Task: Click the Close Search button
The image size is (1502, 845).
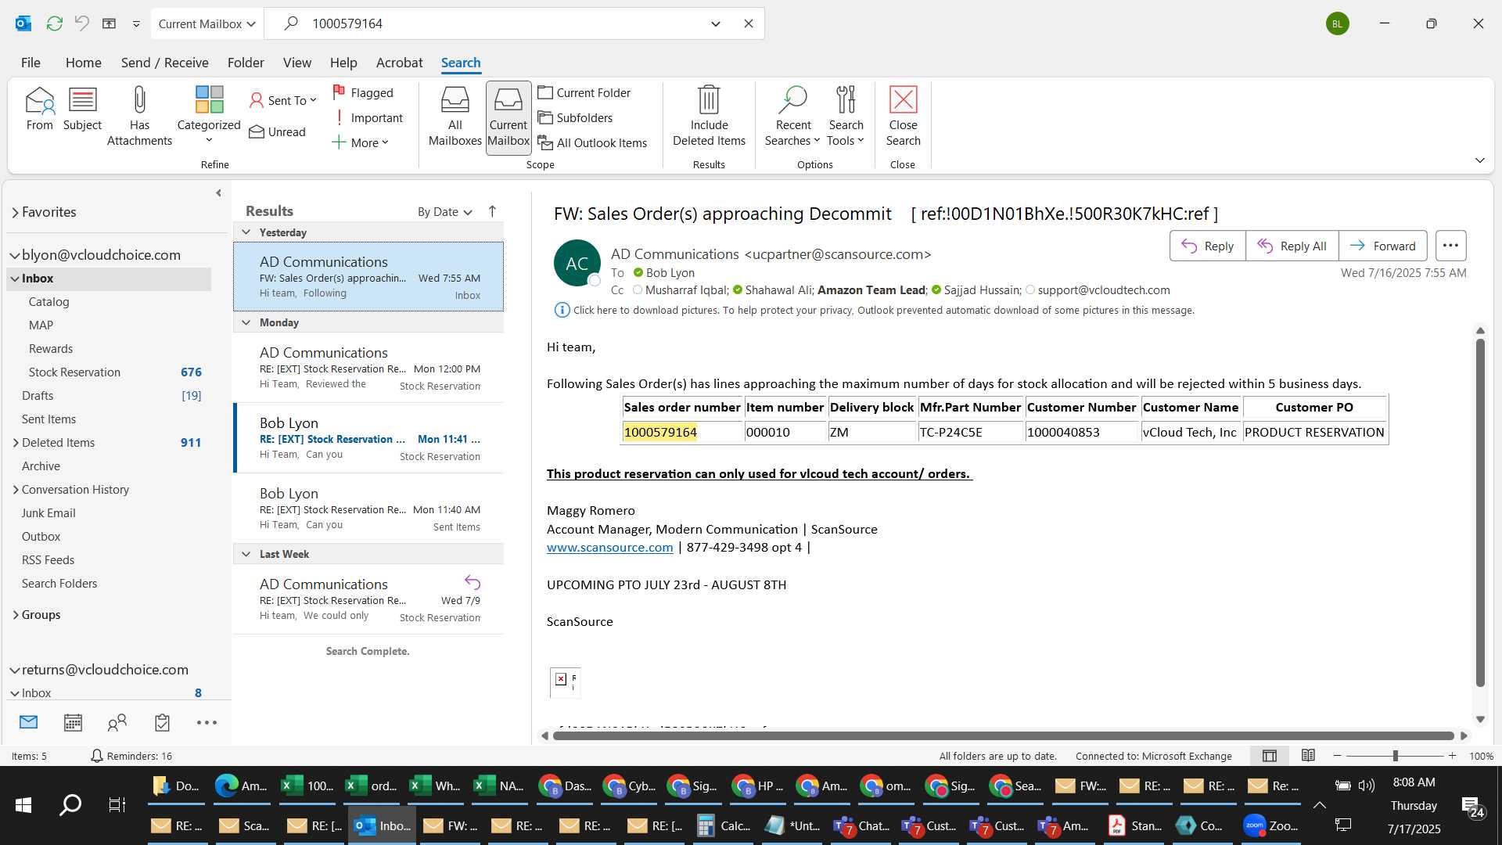Action: [x=903, y=117]
